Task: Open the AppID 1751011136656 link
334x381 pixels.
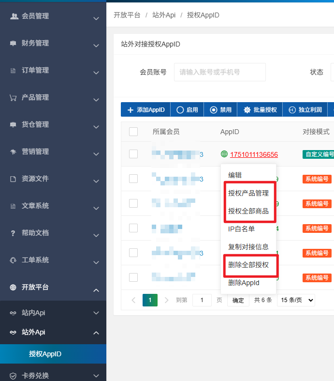Action: pos(254,154)
